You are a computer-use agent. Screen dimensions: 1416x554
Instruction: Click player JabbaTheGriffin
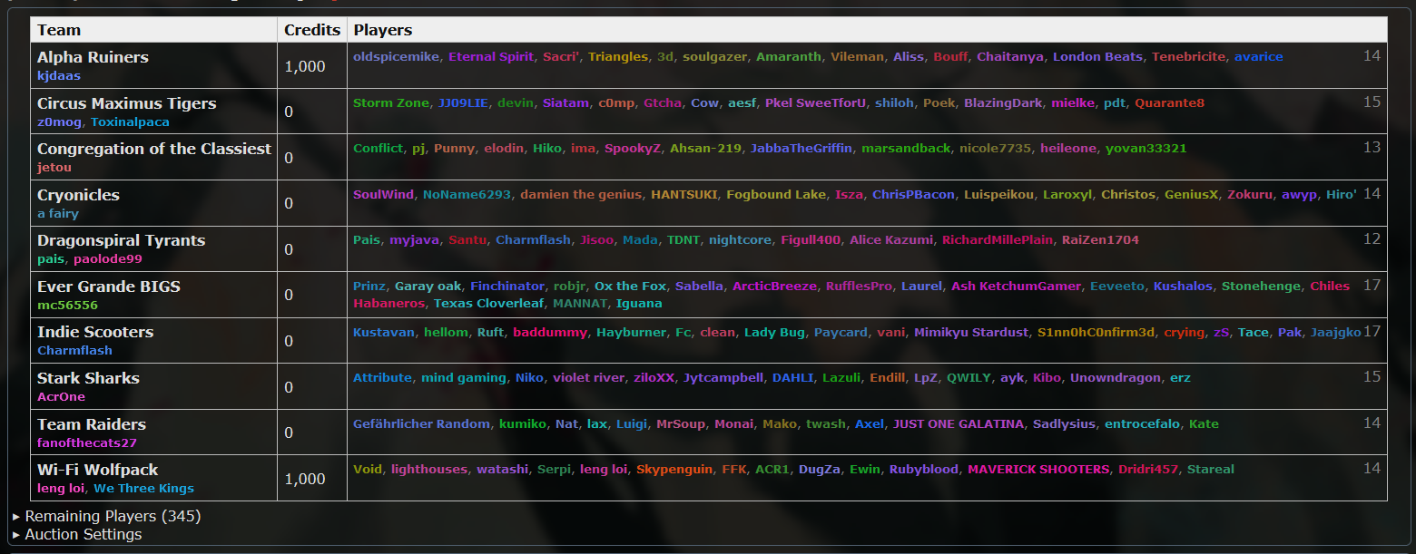(801, 149)
